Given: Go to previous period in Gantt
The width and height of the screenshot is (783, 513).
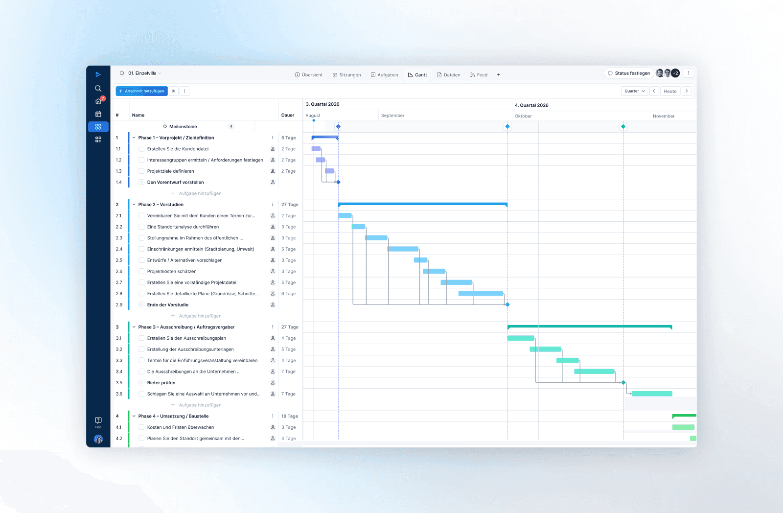Looking at the screenshot, I should (x=654, y=91).
